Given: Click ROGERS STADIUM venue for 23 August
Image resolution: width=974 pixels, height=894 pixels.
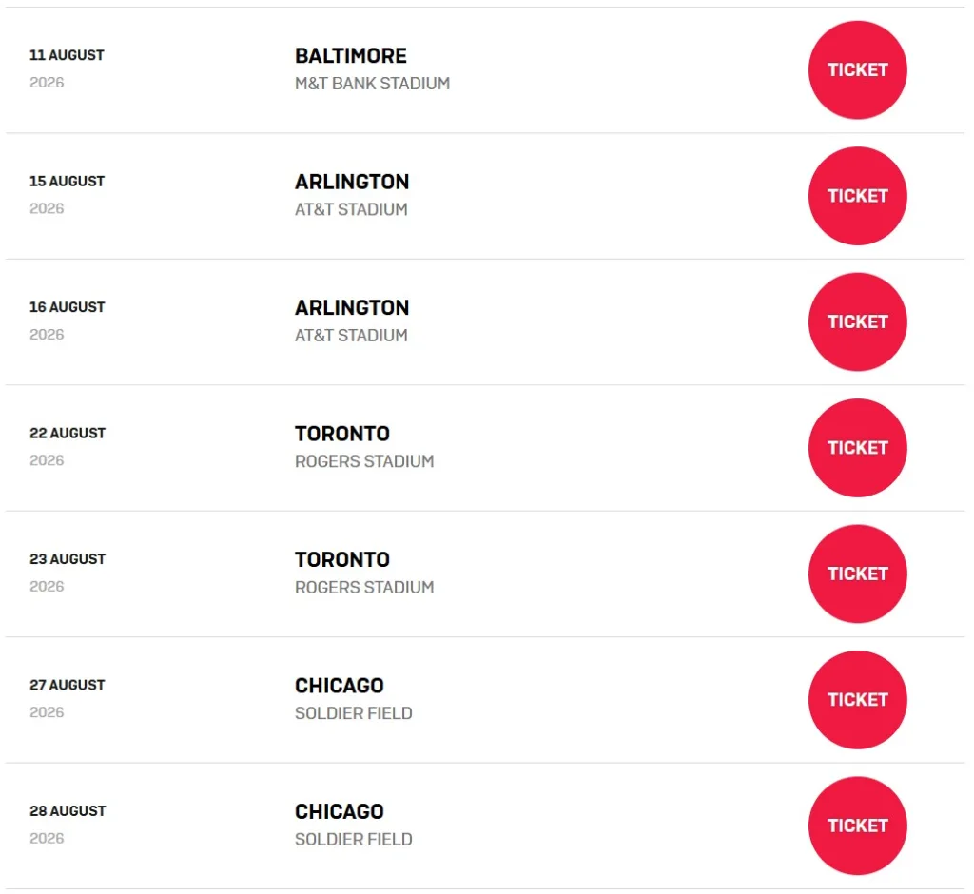Looking at the screenshot, I should [364, 587].
